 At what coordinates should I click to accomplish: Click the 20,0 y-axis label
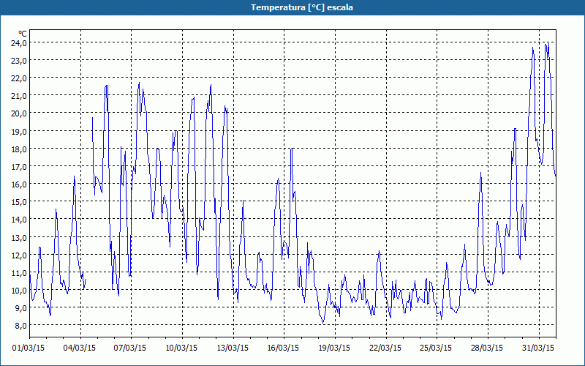click(18, 113)
